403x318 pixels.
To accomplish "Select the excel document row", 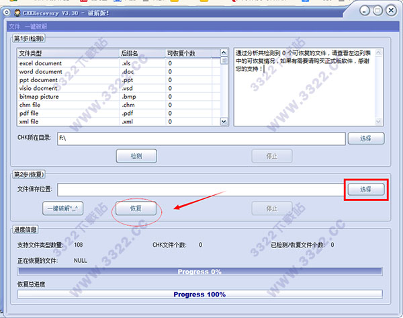I will coord(119,63).
